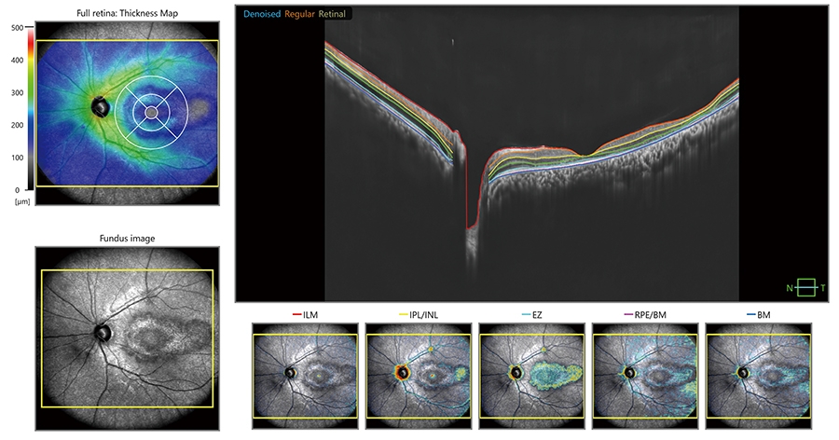Select the Denoised display mode label
The image size is (839, 440).
point(262,14)
